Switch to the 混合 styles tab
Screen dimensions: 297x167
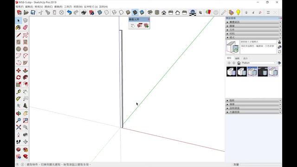pos(245,58)
